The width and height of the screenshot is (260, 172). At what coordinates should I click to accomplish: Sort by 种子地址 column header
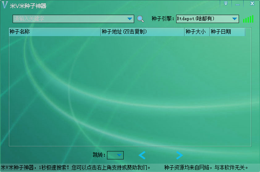click(142, 32)
